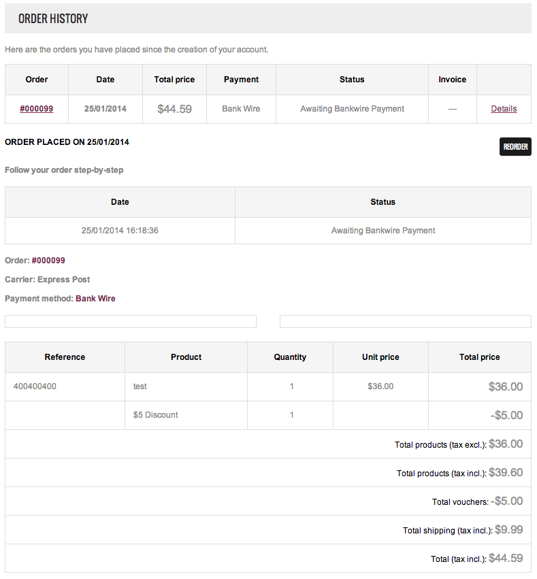This screenshot has width=537, height=579.
Task: Click the Reference column header
Action: (65, 357)
